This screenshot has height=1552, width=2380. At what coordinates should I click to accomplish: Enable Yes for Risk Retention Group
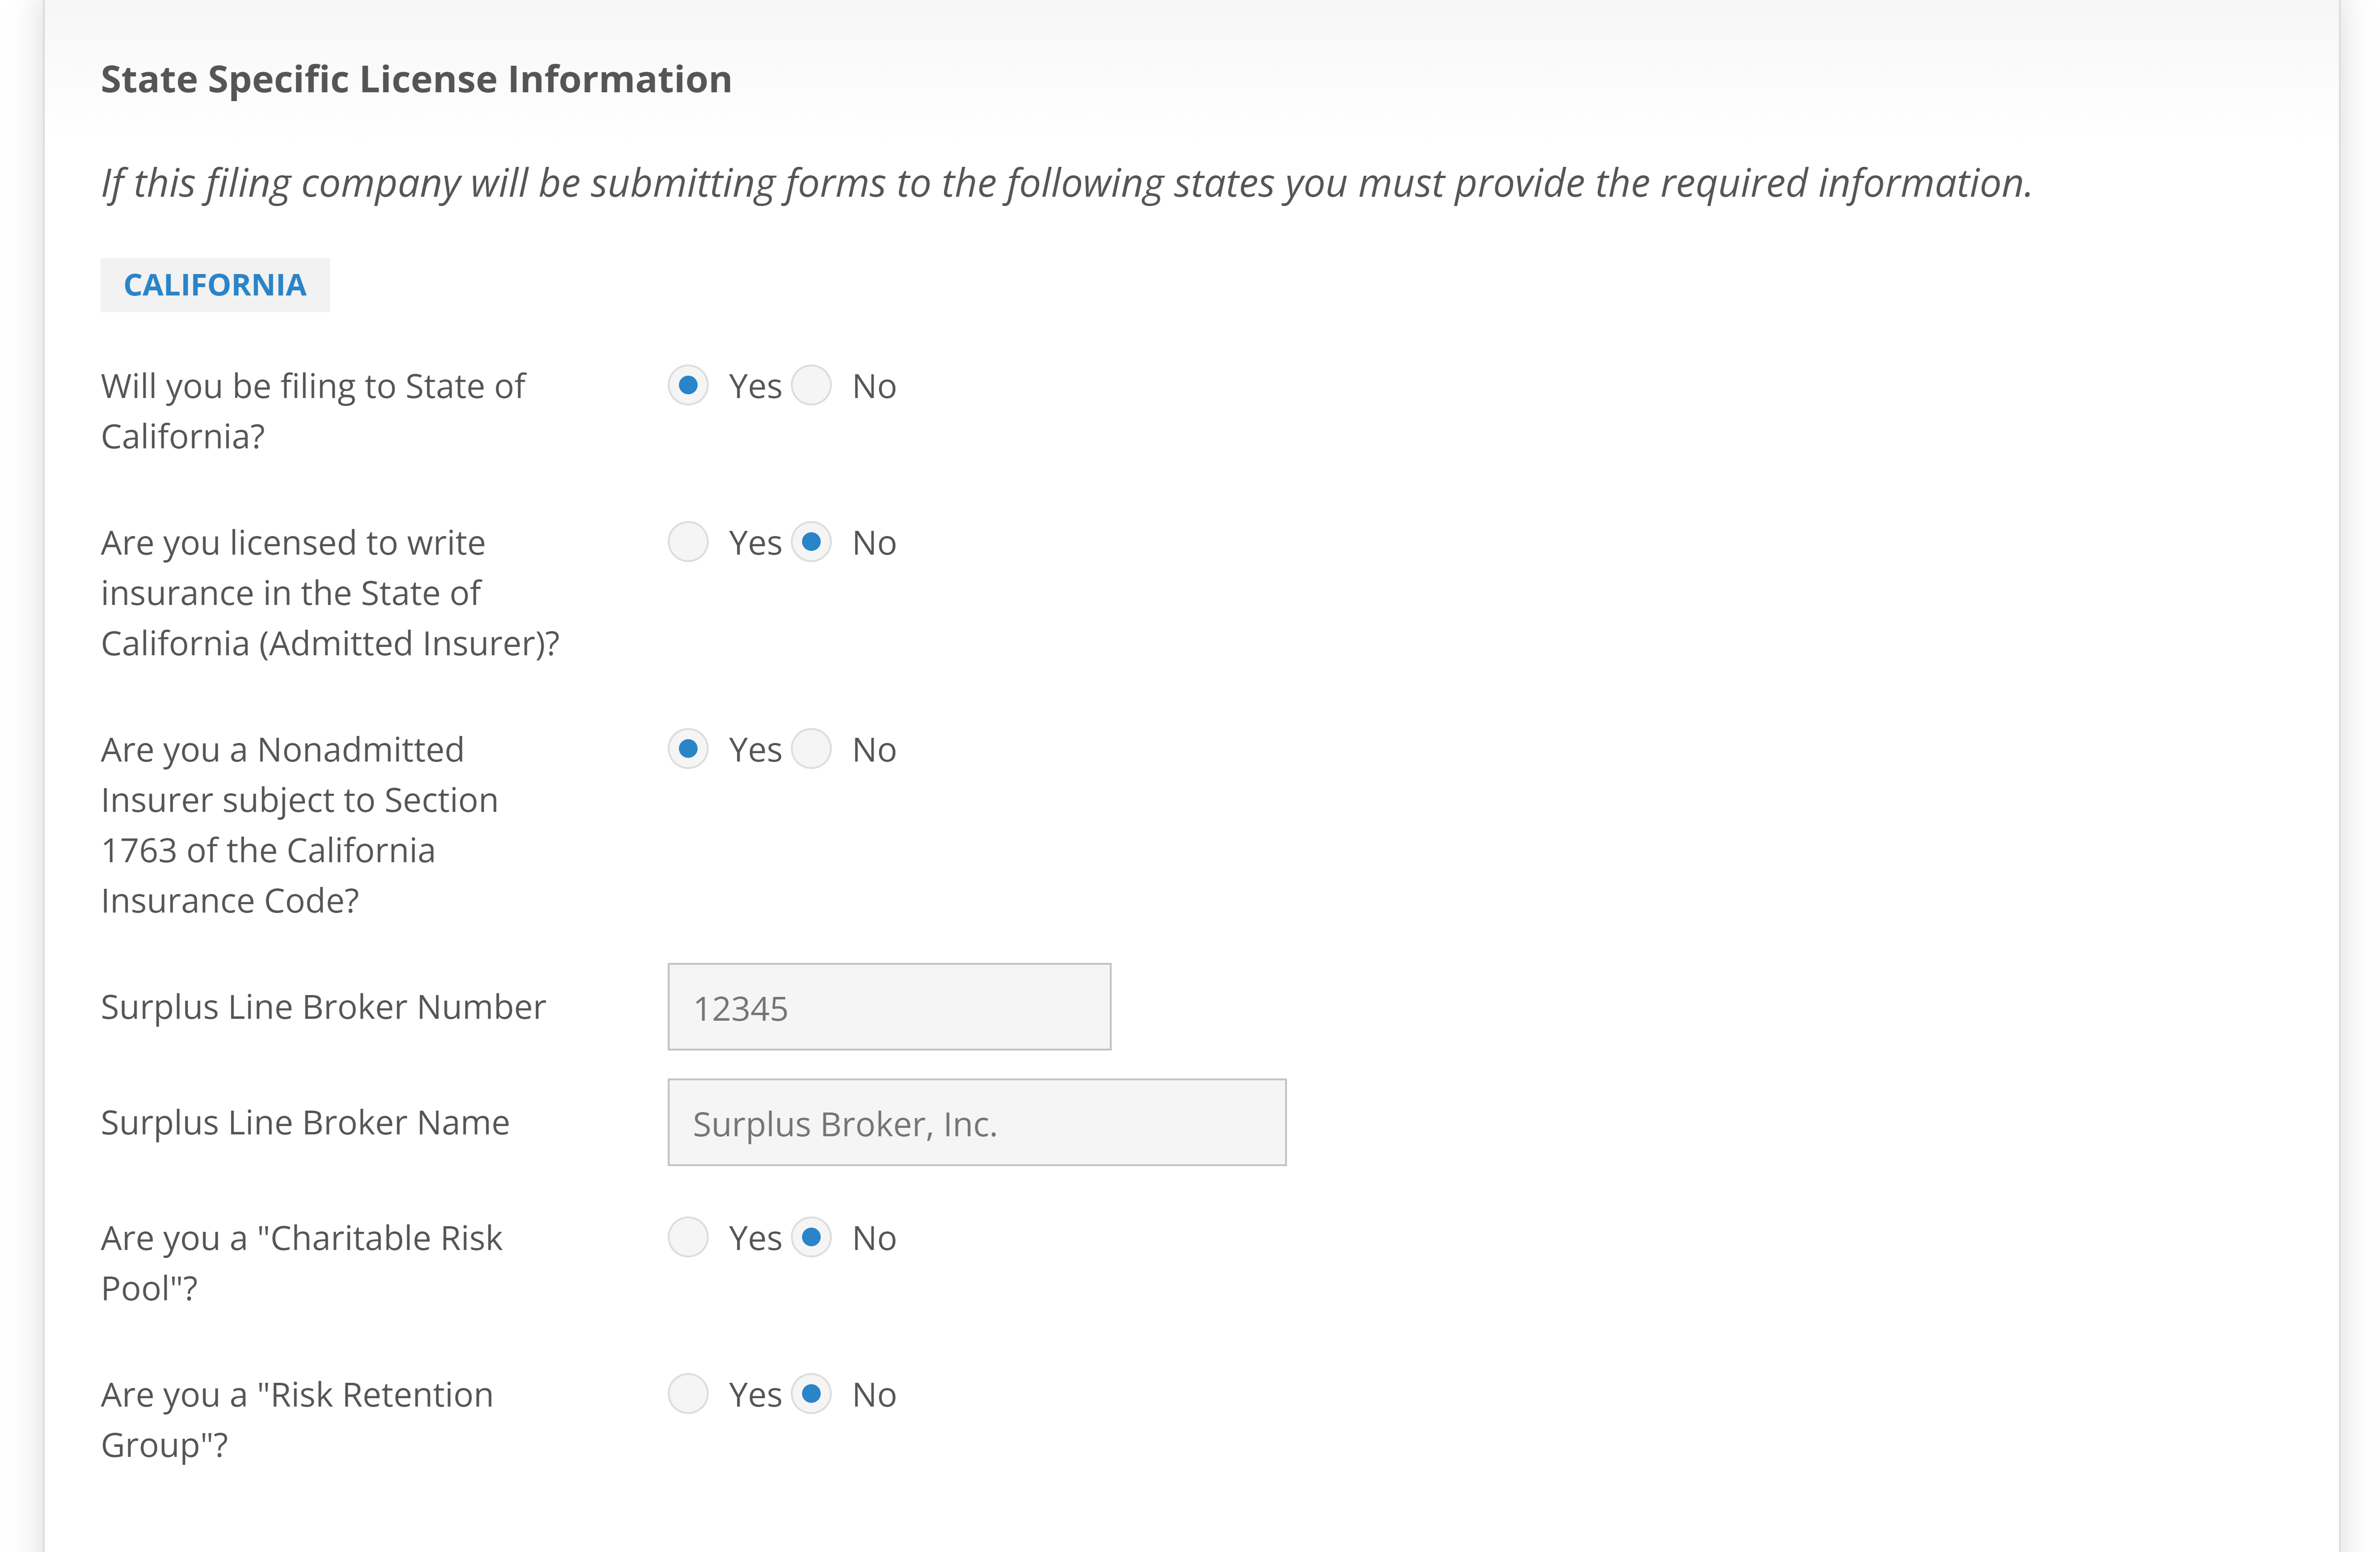(x=689, y=1393)
